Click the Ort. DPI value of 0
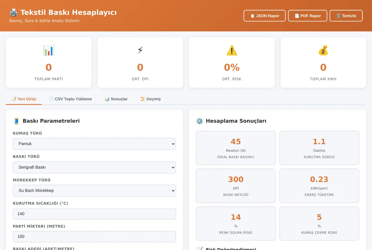Screen dimensions: 372x250 pyautogui.click(x=140, y=68)
